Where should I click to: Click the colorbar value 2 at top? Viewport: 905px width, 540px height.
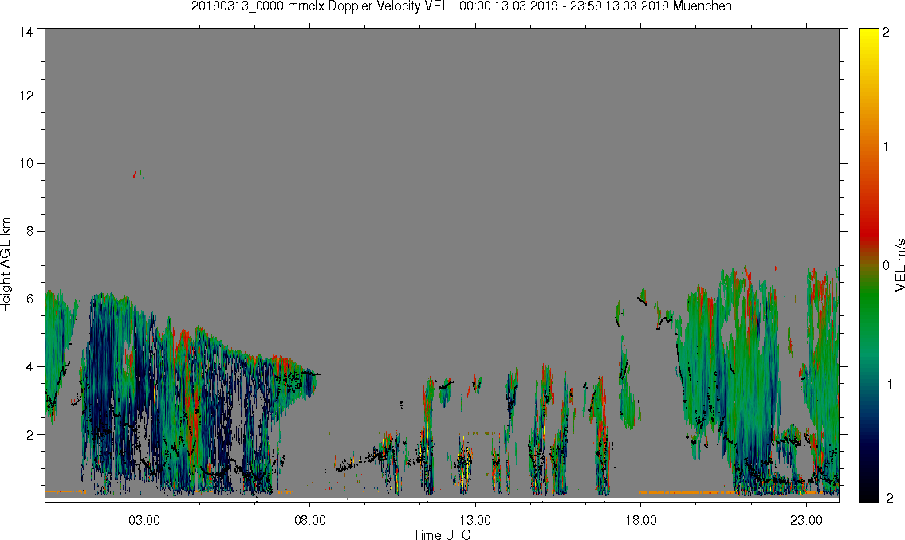886,33
